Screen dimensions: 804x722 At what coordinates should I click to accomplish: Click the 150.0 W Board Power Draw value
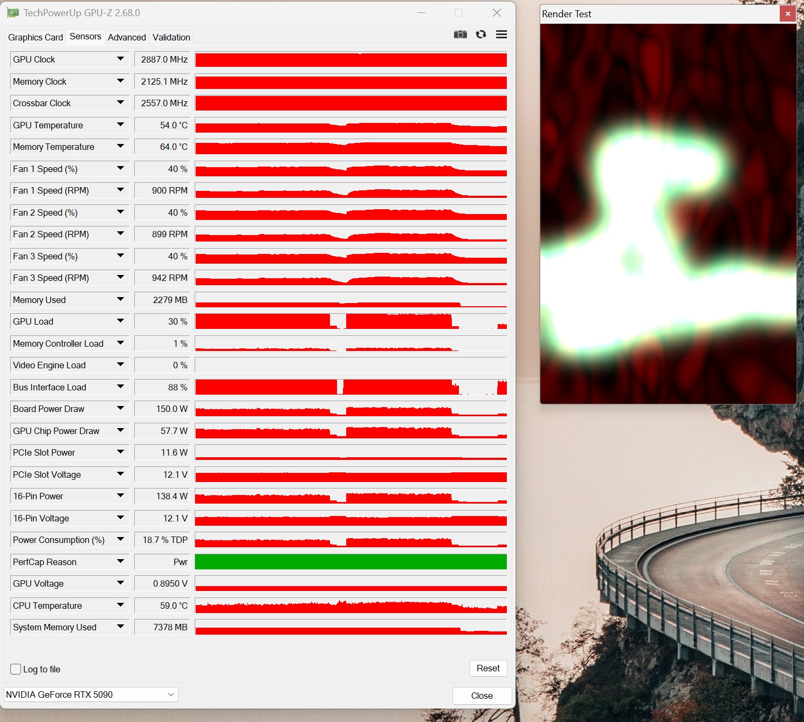coord(162,409)
